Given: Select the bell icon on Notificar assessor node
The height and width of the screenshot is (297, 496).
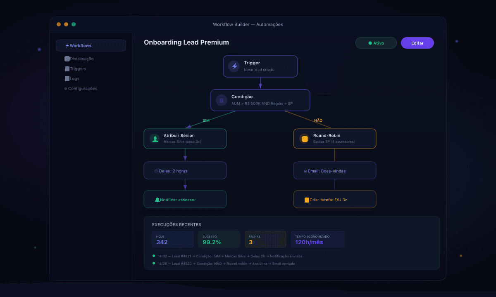Looking at the screenshot, I should point(158,199).
